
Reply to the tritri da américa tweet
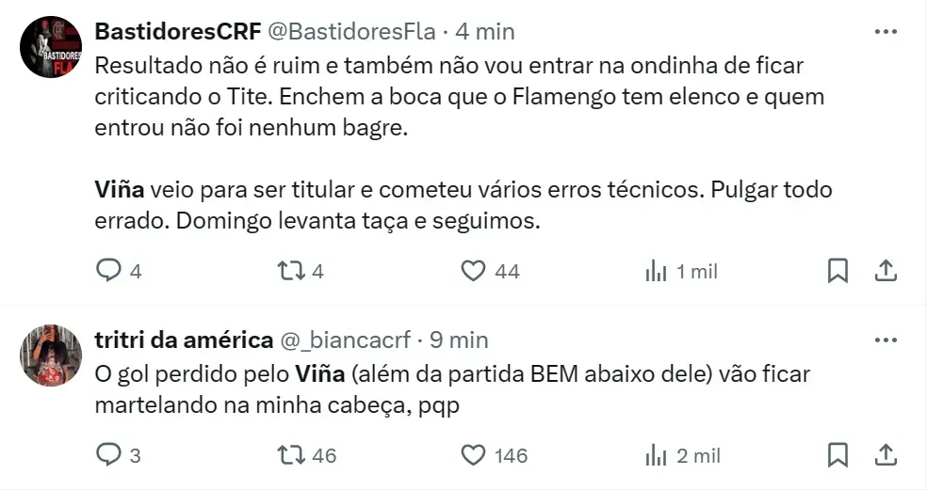click(x=110, y=455)
